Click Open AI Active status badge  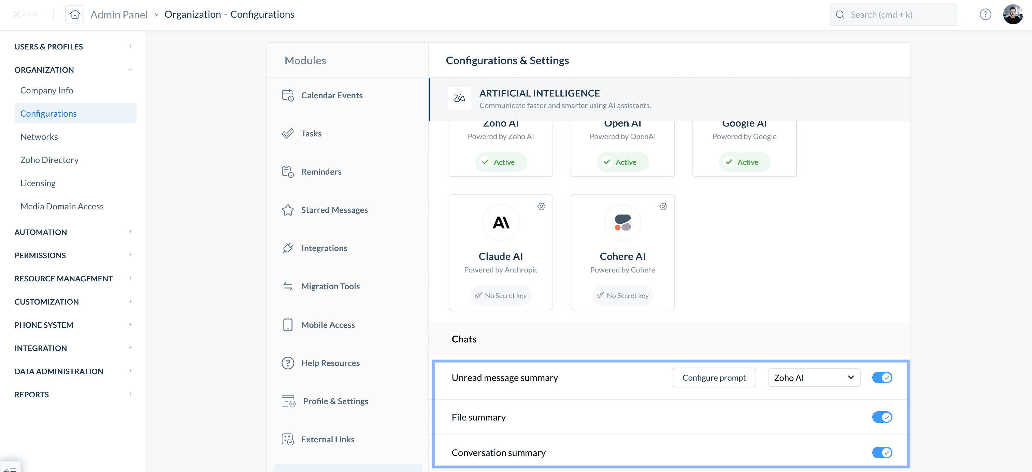click(622, 162)
